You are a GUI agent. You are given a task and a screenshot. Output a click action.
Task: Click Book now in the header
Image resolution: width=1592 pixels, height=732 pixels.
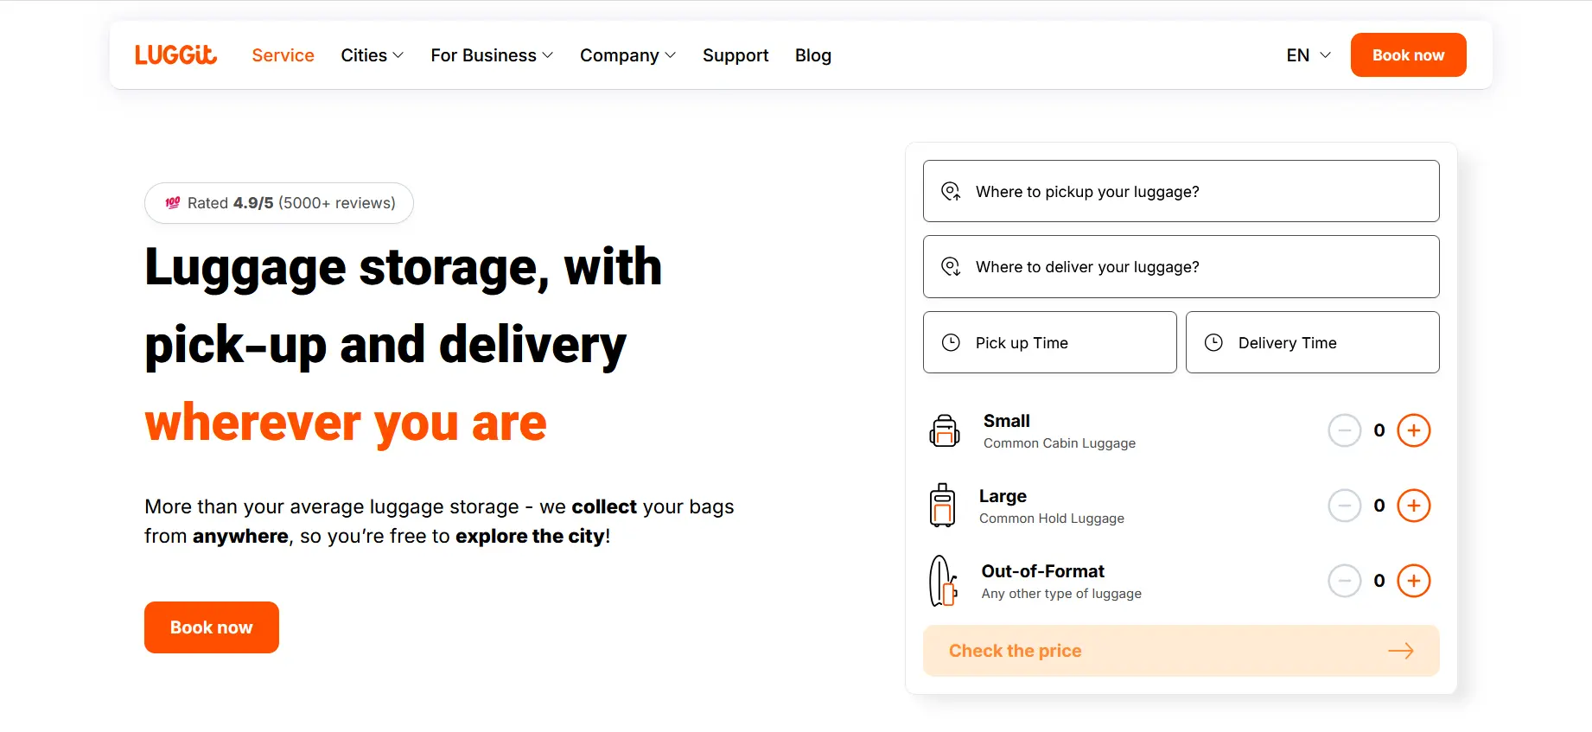1408,54
